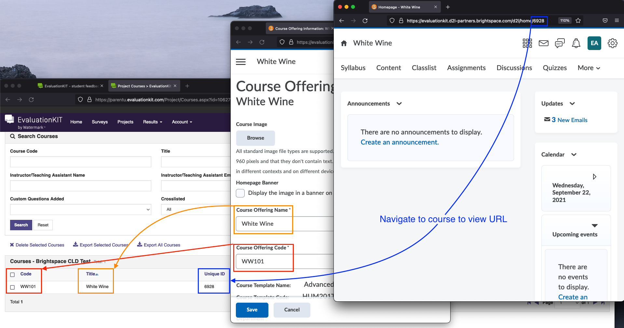The height and width of the screenshot is (328, 624).
Task: Open the admin tools gear icon
Action: pyautogui.click(x=612, y=43)
